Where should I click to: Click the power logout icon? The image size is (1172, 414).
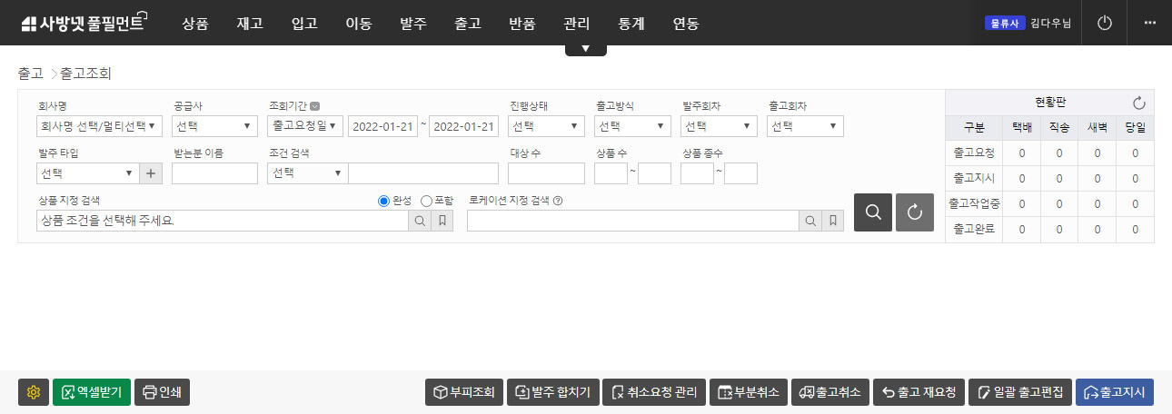point(1105,23)
